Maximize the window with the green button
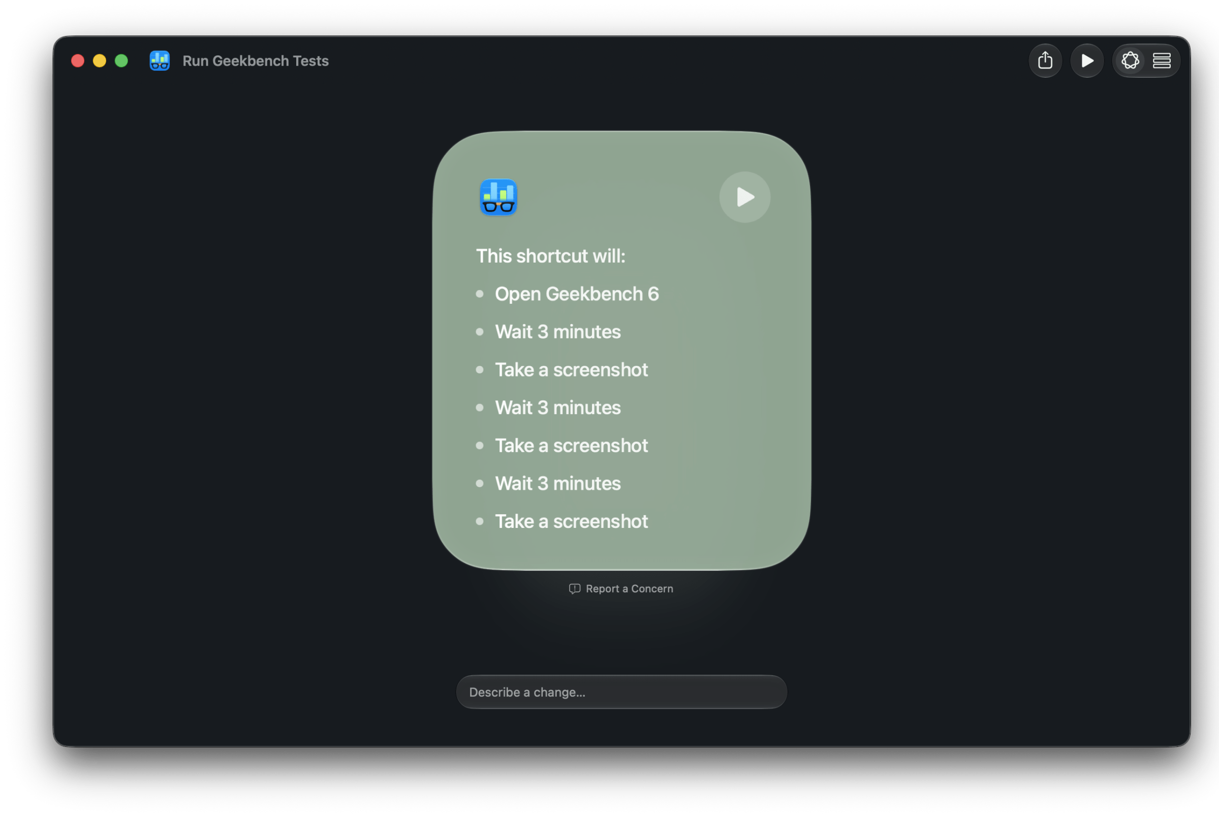The image size is (1219, 817). (x=121, y=61)
